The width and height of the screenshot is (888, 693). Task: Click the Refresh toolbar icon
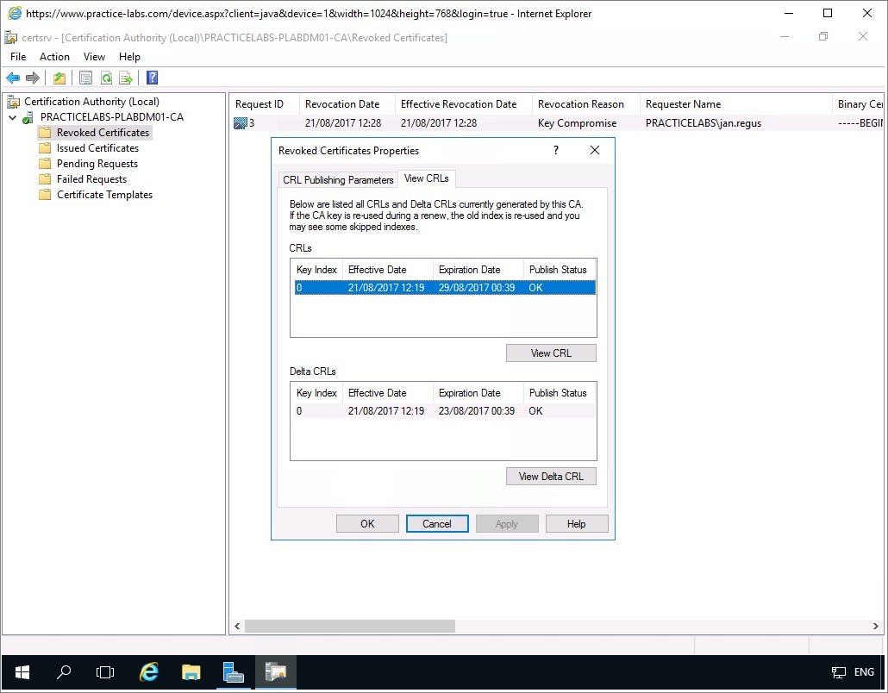(106, 78)
